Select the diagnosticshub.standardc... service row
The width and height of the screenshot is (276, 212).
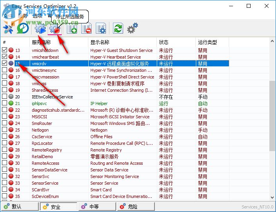click(x=115, y=110)
